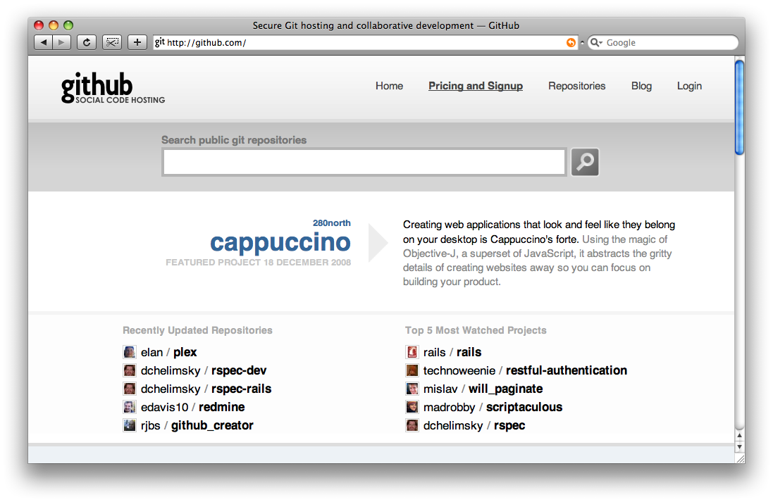Click the vertical scrollbar thumb
The height and width of the screenshot is (502, 773).
(x=739, y=108)
